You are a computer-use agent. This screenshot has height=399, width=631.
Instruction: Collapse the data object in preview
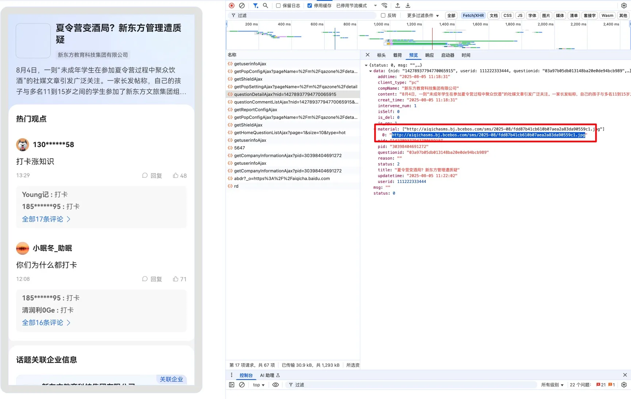pos(371,71)
